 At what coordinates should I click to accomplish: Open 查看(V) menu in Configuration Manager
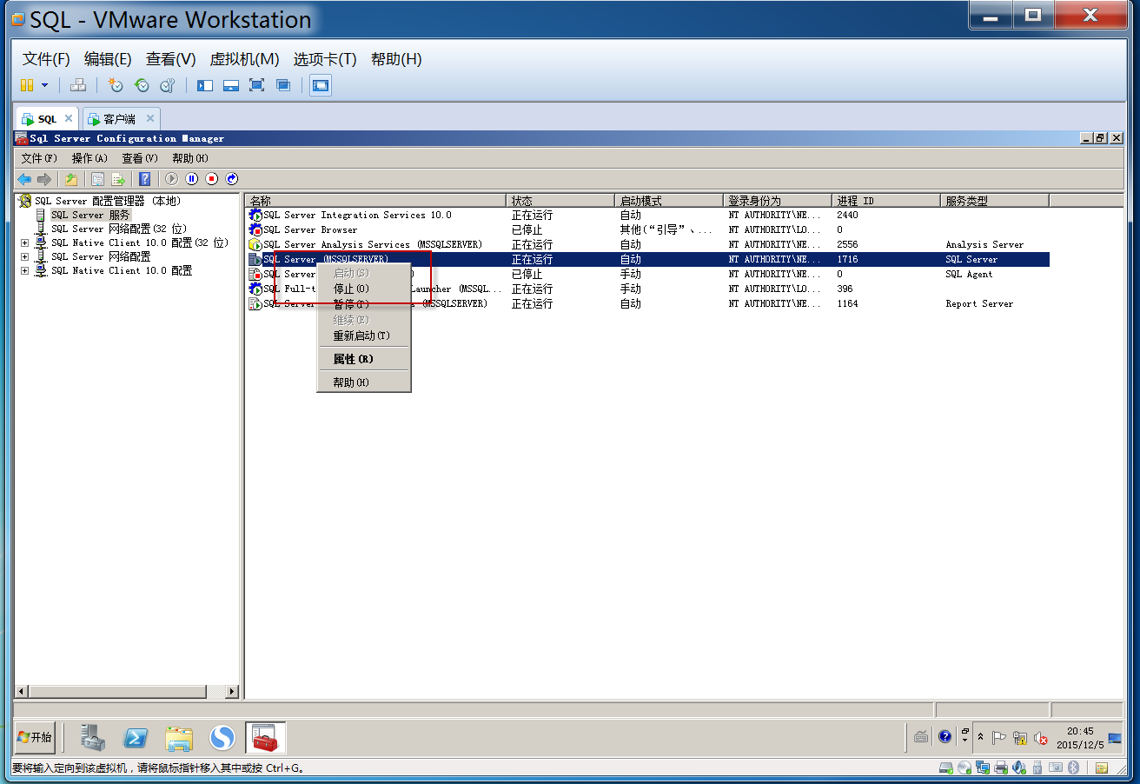click(x=140, y=158)
